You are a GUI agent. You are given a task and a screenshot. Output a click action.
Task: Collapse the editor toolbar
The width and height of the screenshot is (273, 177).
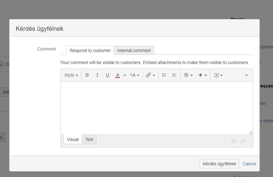[246, 75]
